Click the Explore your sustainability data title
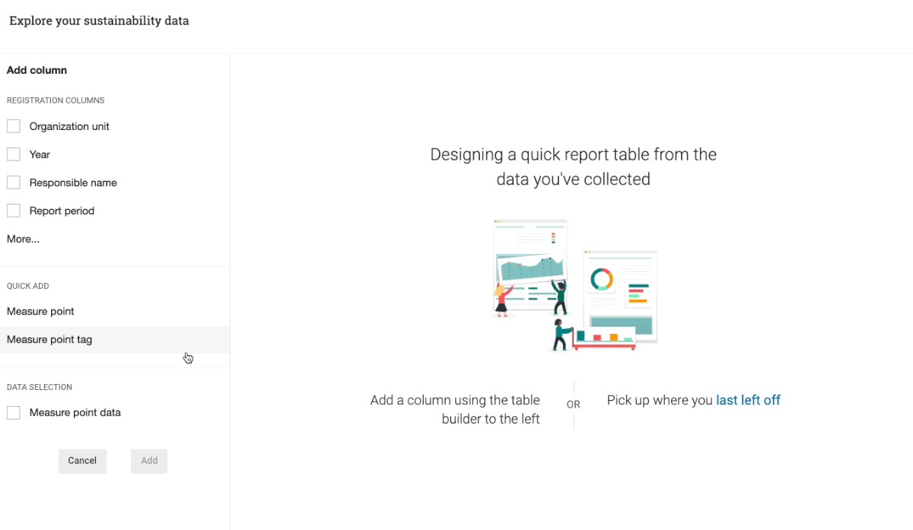Image resolution: width=913 pixels, height=530 pixels. coord(99,21)
